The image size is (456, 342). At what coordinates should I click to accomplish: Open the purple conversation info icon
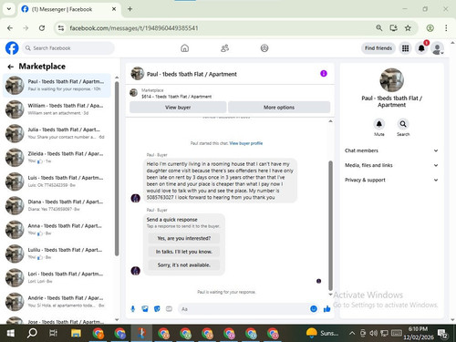coord(324,74)
